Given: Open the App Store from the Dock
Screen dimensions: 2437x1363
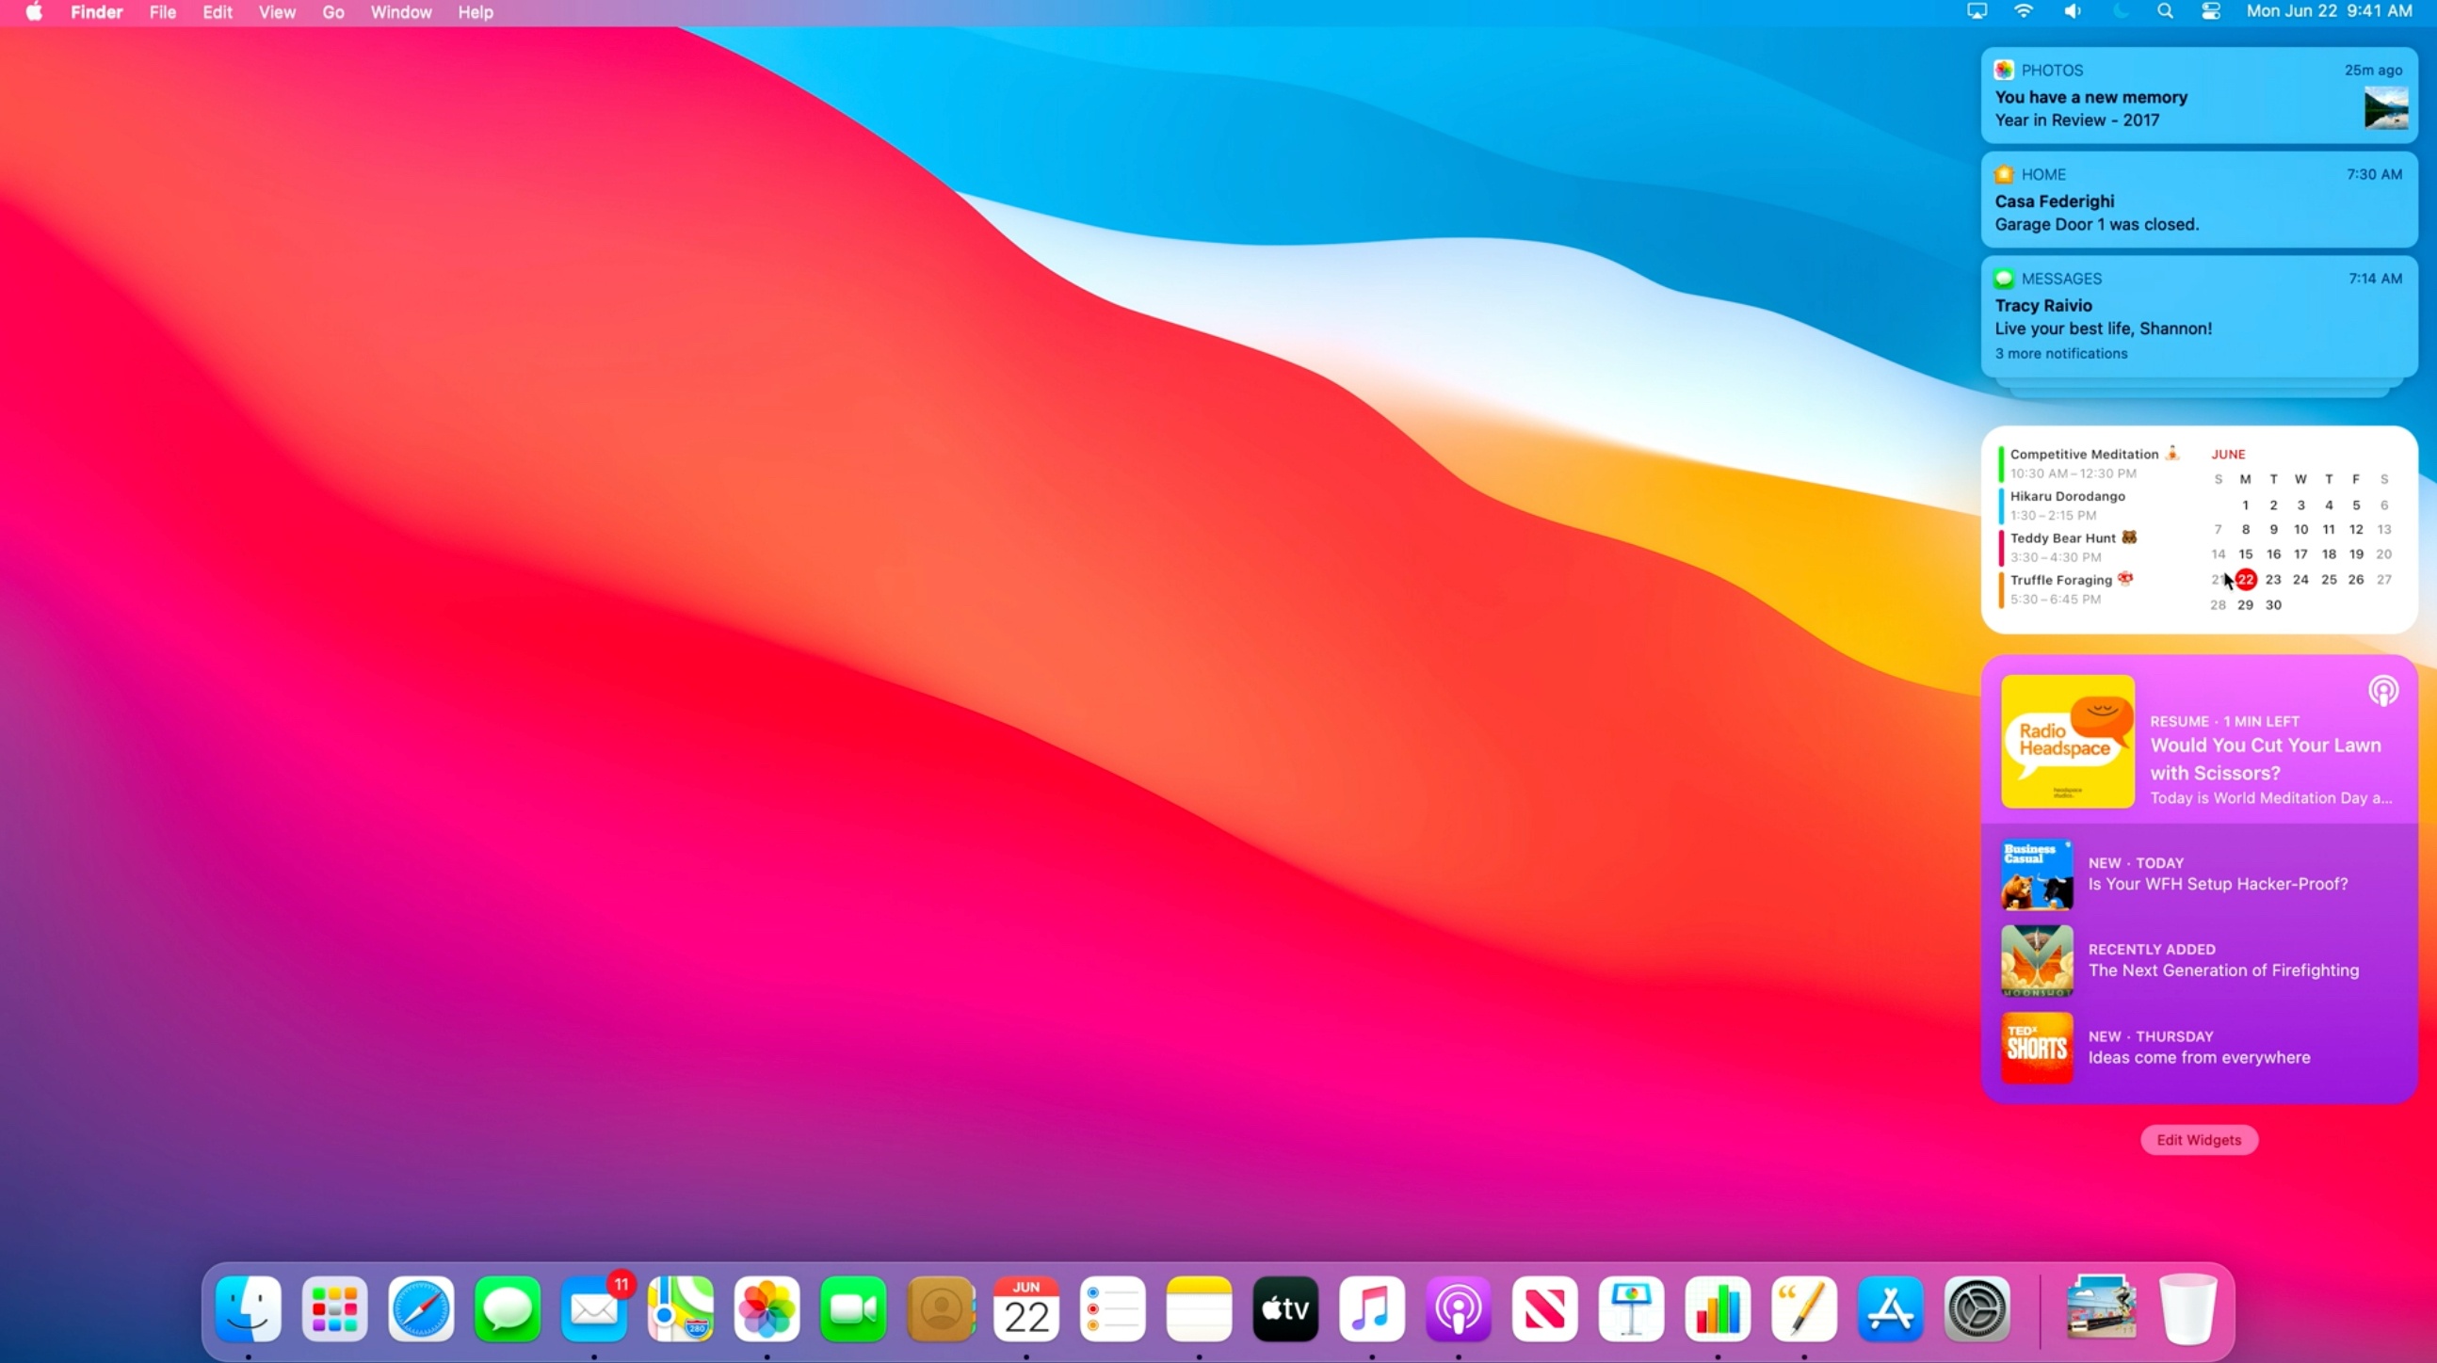Looking at the screenshot, I should pyautogui.click(x=1890, y=1310).
